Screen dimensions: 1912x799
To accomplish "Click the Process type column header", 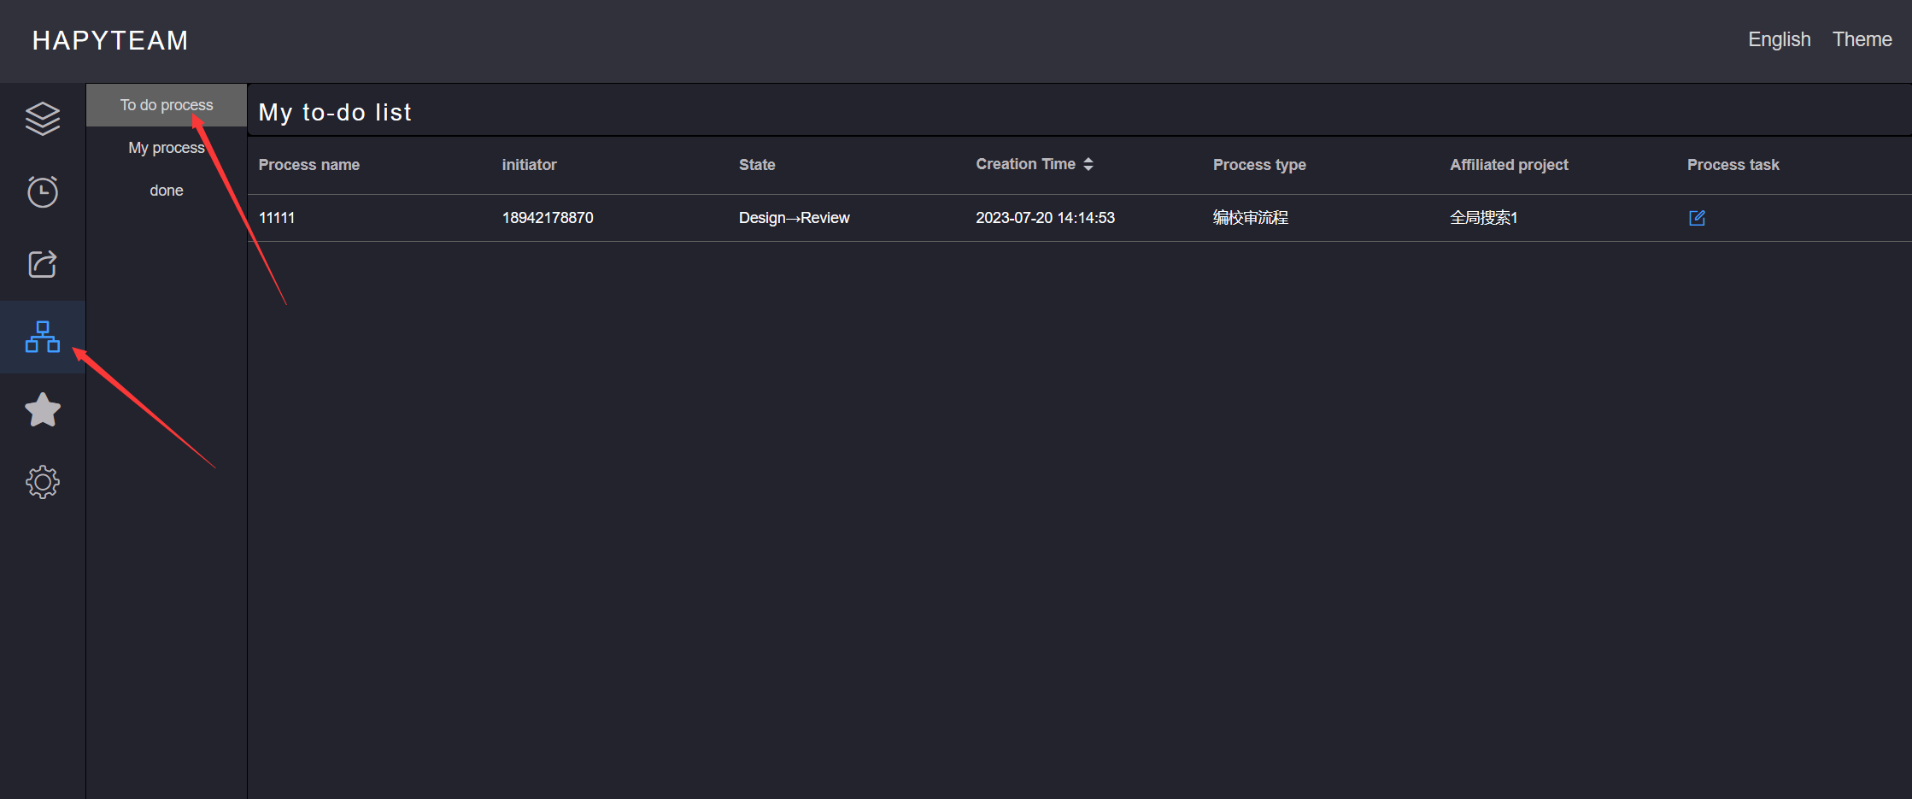I will coord(1259,165).
